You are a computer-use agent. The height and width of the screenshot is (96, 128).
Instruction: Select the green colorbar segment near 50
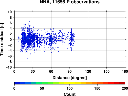[x=42, y=83]
